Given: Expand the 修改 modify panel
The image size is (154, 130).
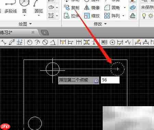Looking at the screenshot, I should pos(100,24).
